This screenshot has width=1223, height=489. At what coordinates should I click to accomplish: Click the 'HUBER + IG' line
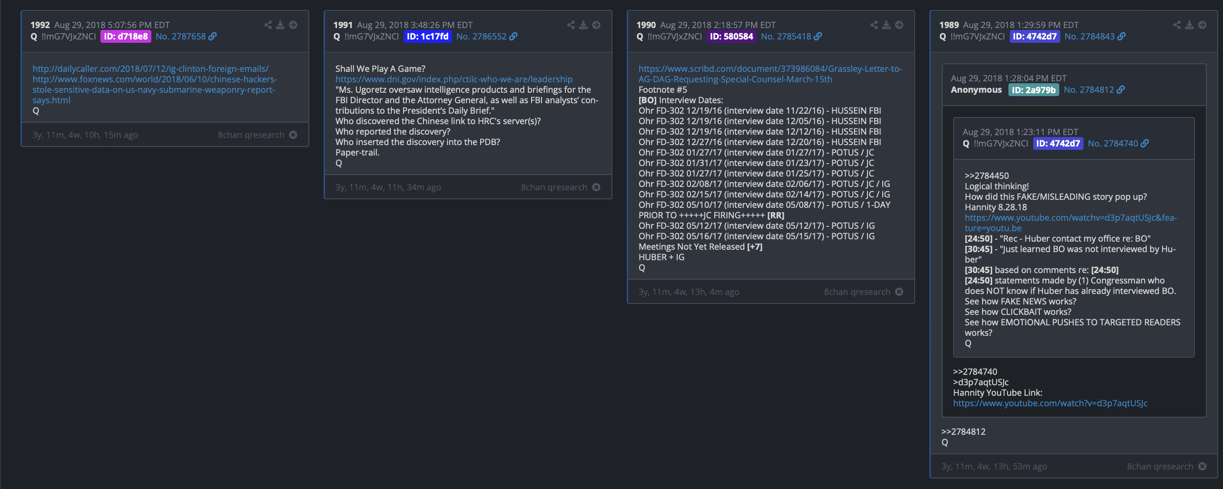(661, 257)
